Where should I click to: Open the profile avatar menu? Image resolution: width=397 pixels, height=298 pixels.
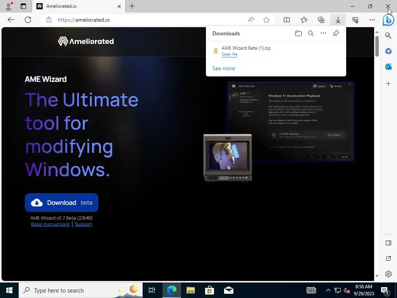coord(9,6)
